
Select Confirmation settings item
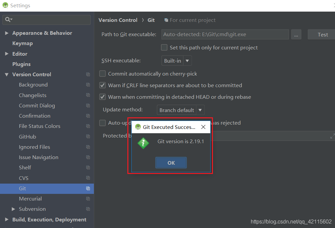(34, 116)
